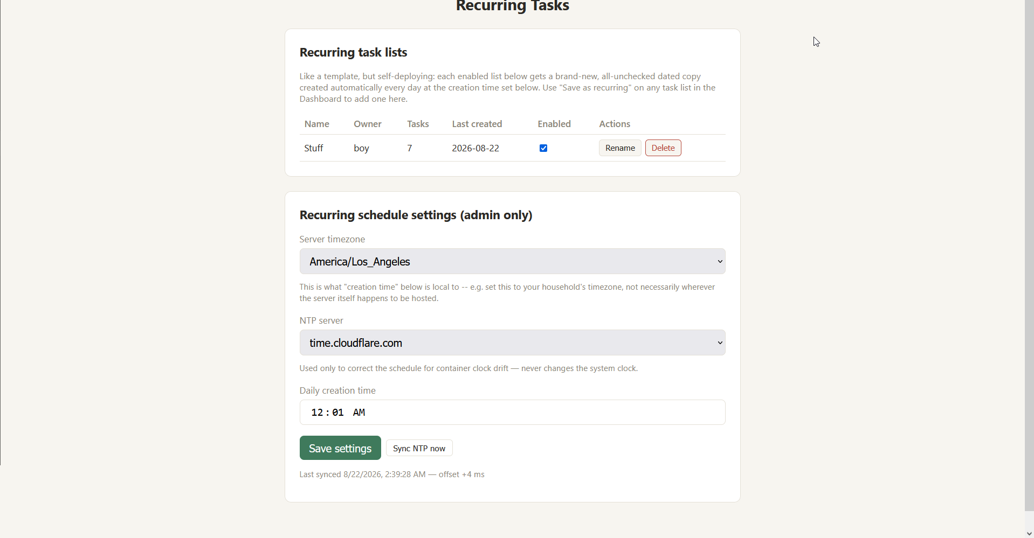Image resolution: width=1034 pixels, height=538 pixels.
Task: Select the AM period in time field
Action: (359, 413)
